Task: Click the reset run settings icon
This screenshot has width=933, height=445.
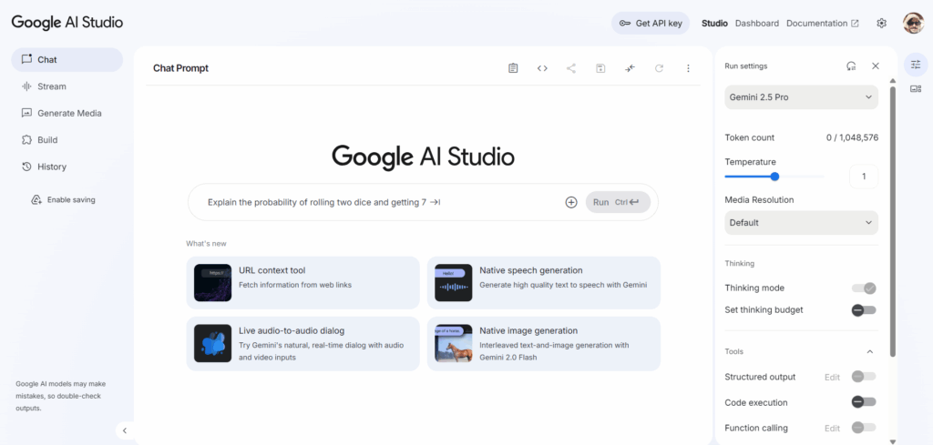Action: pos(852,66)
